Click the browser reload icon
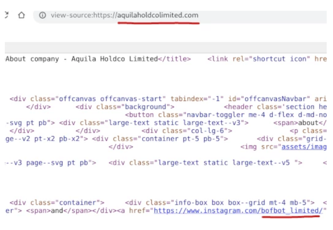This screenshot has height=230, width=333. pos(6,15)
